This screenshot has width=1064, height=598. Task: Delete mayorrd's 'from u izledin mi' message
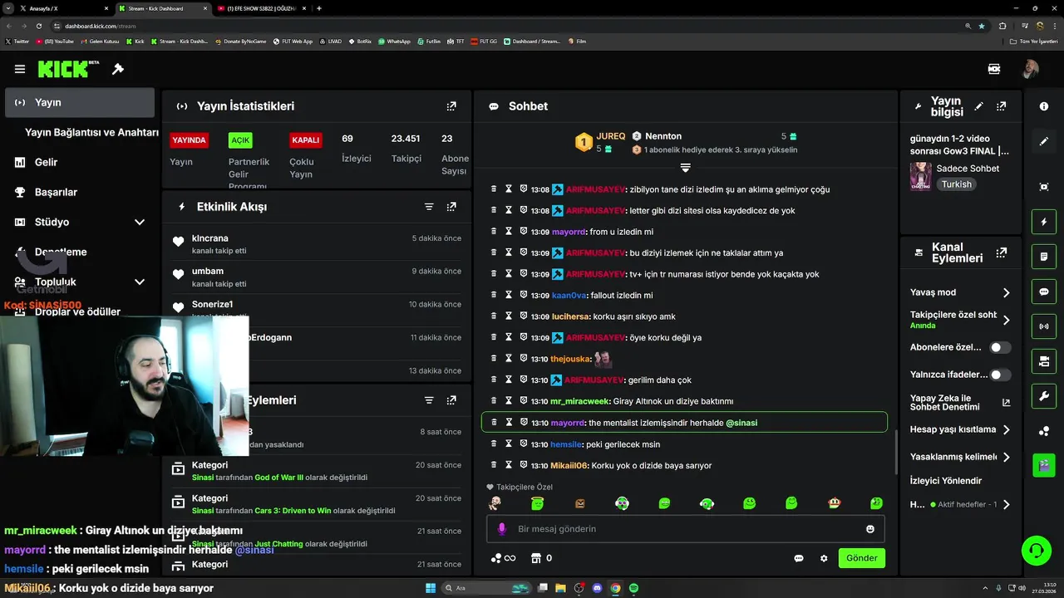[x=494, y=232]
